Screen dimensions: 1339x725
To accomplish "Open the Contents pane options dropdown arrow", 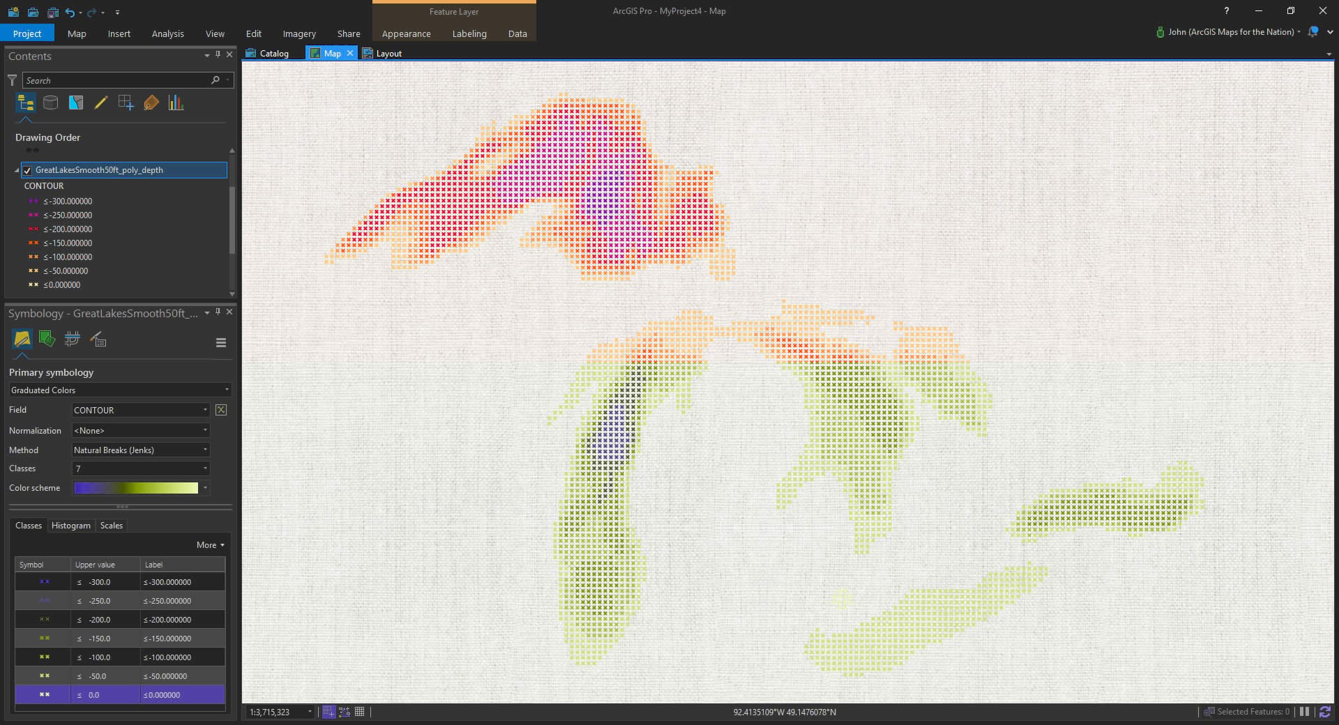I will click(x=206, y=55).
